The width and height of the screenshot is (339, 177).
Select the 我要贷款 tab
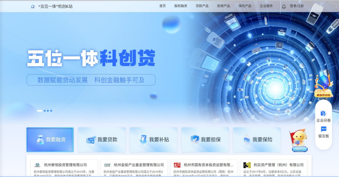[x=102, y=139]
